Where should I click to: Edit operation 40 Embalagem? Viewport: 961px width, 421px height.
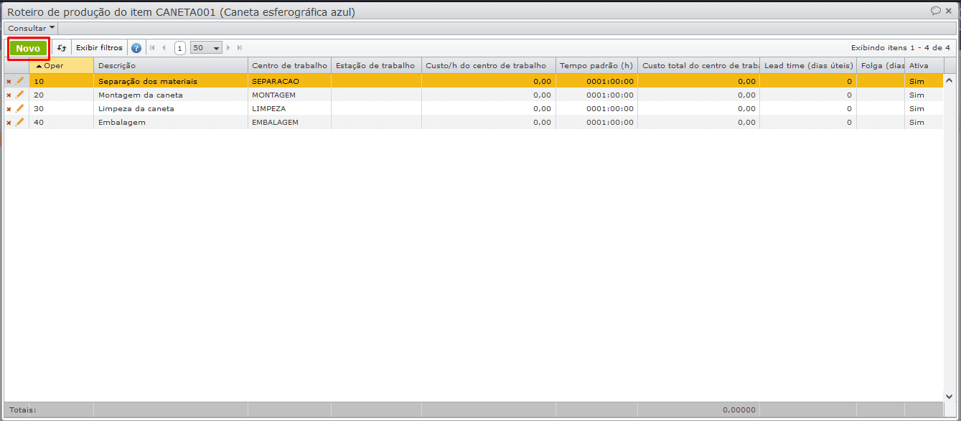pyautogui.click(x=20, y=122)
